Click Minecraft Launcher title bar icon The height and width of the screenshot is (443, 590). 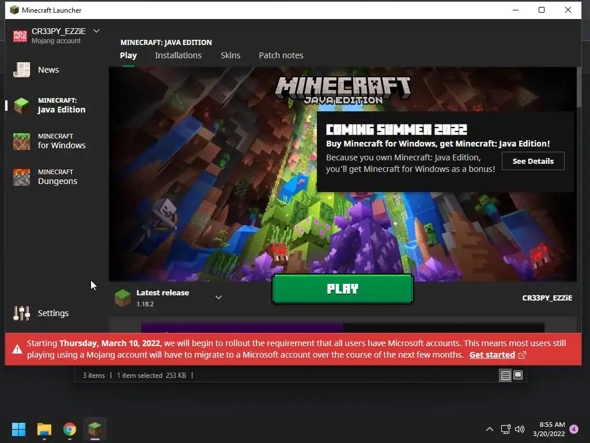14,10
